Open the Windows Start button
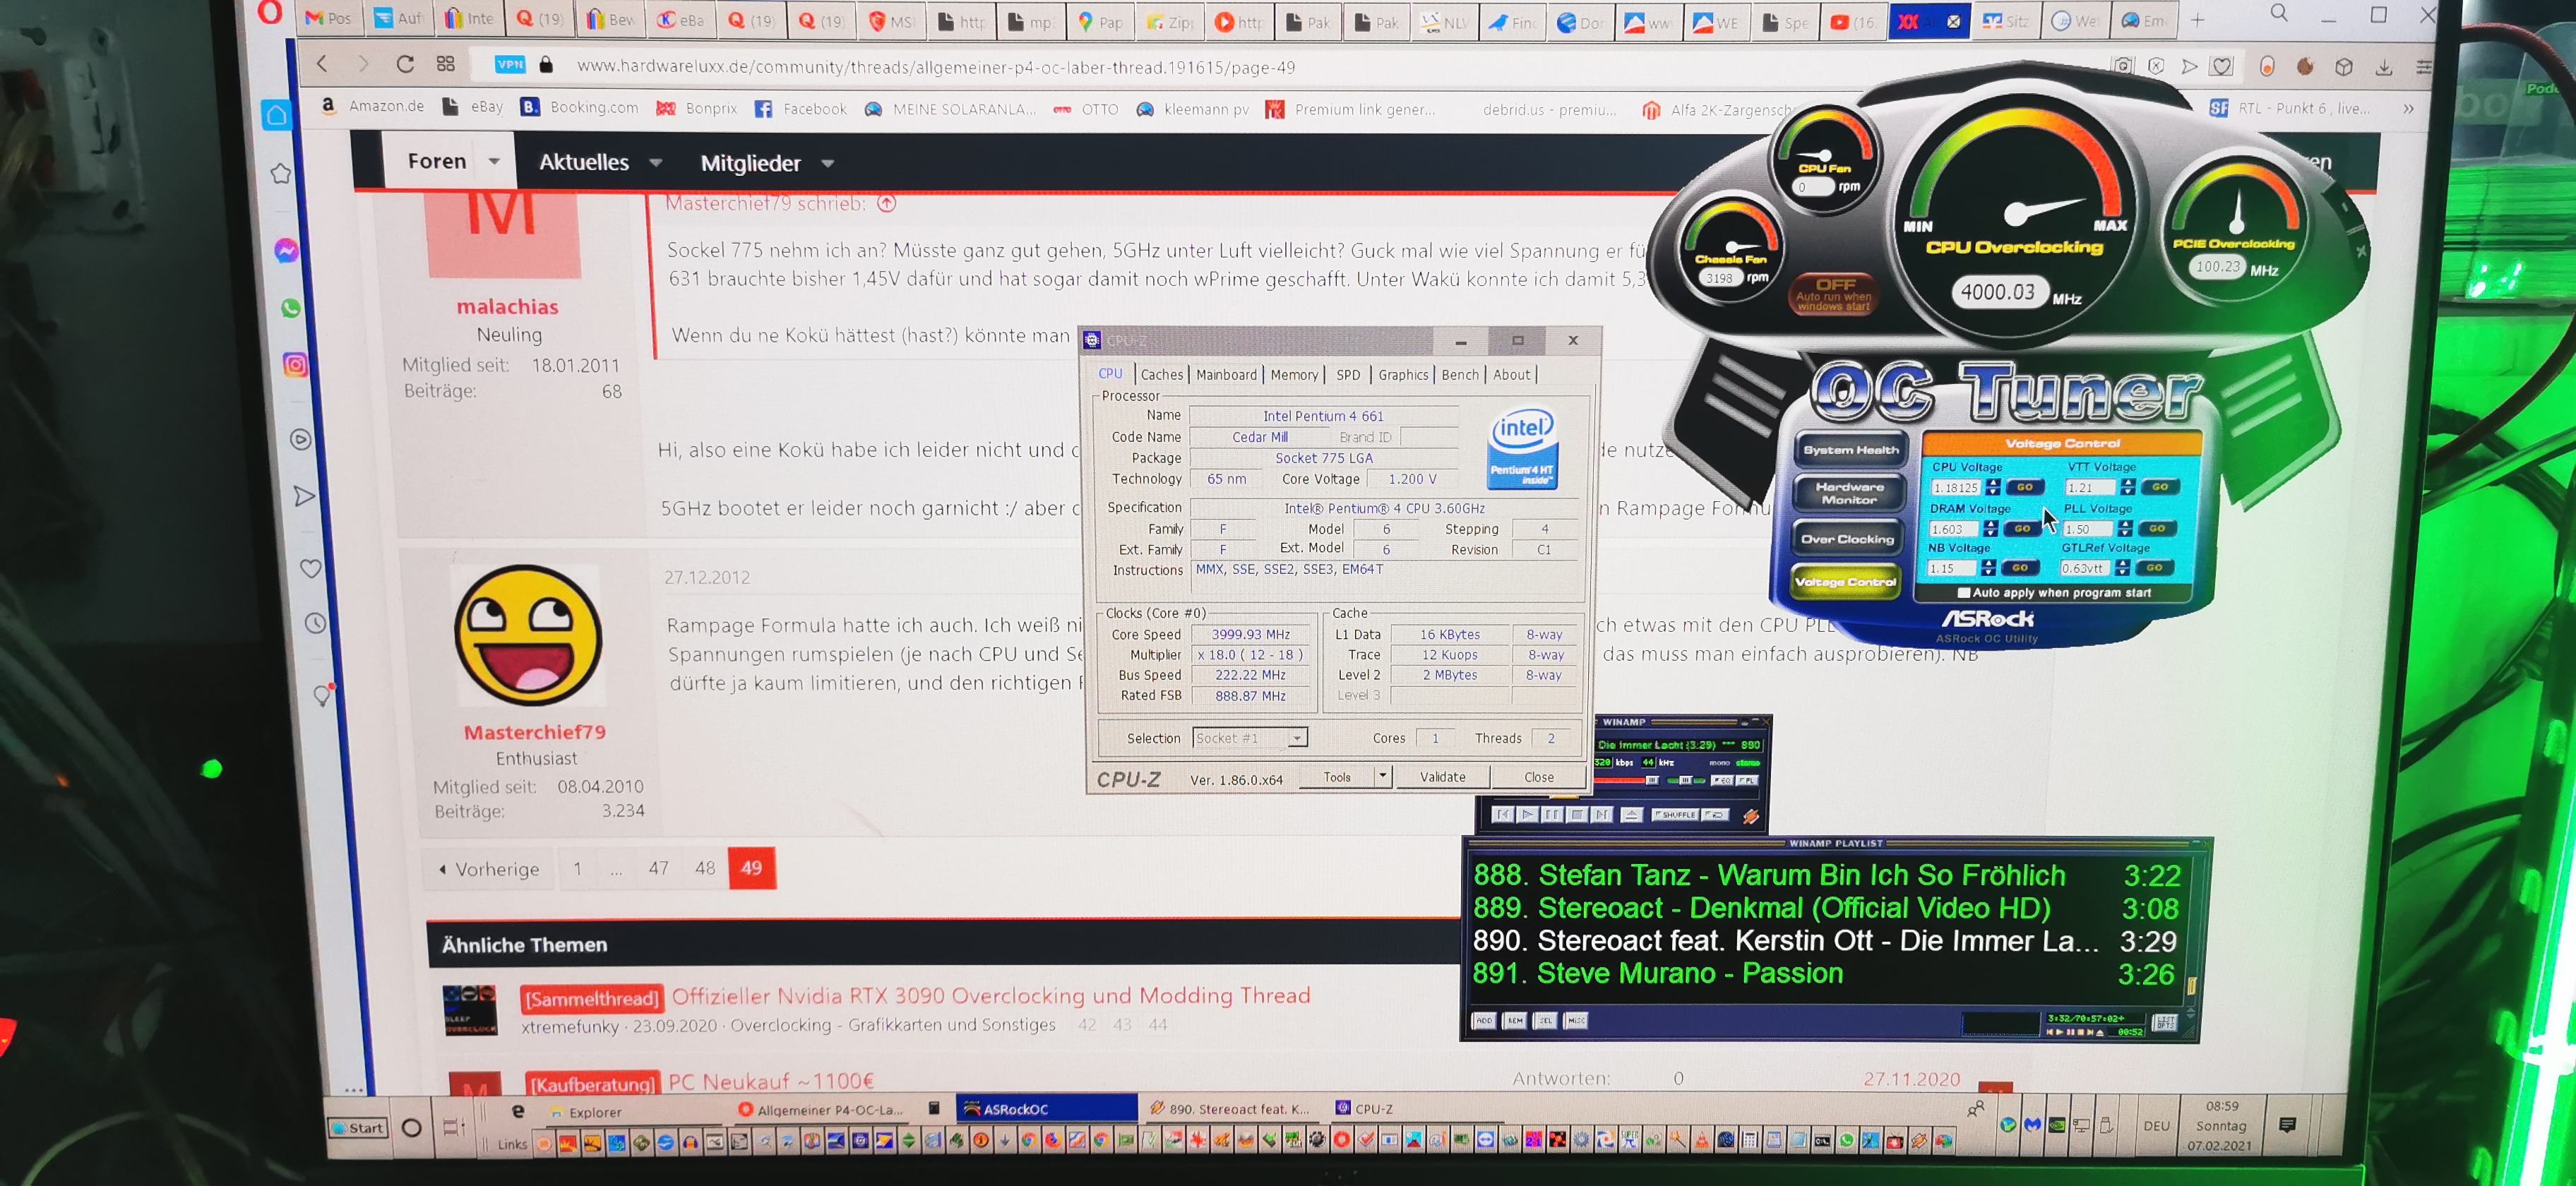 pos(359,1128)
